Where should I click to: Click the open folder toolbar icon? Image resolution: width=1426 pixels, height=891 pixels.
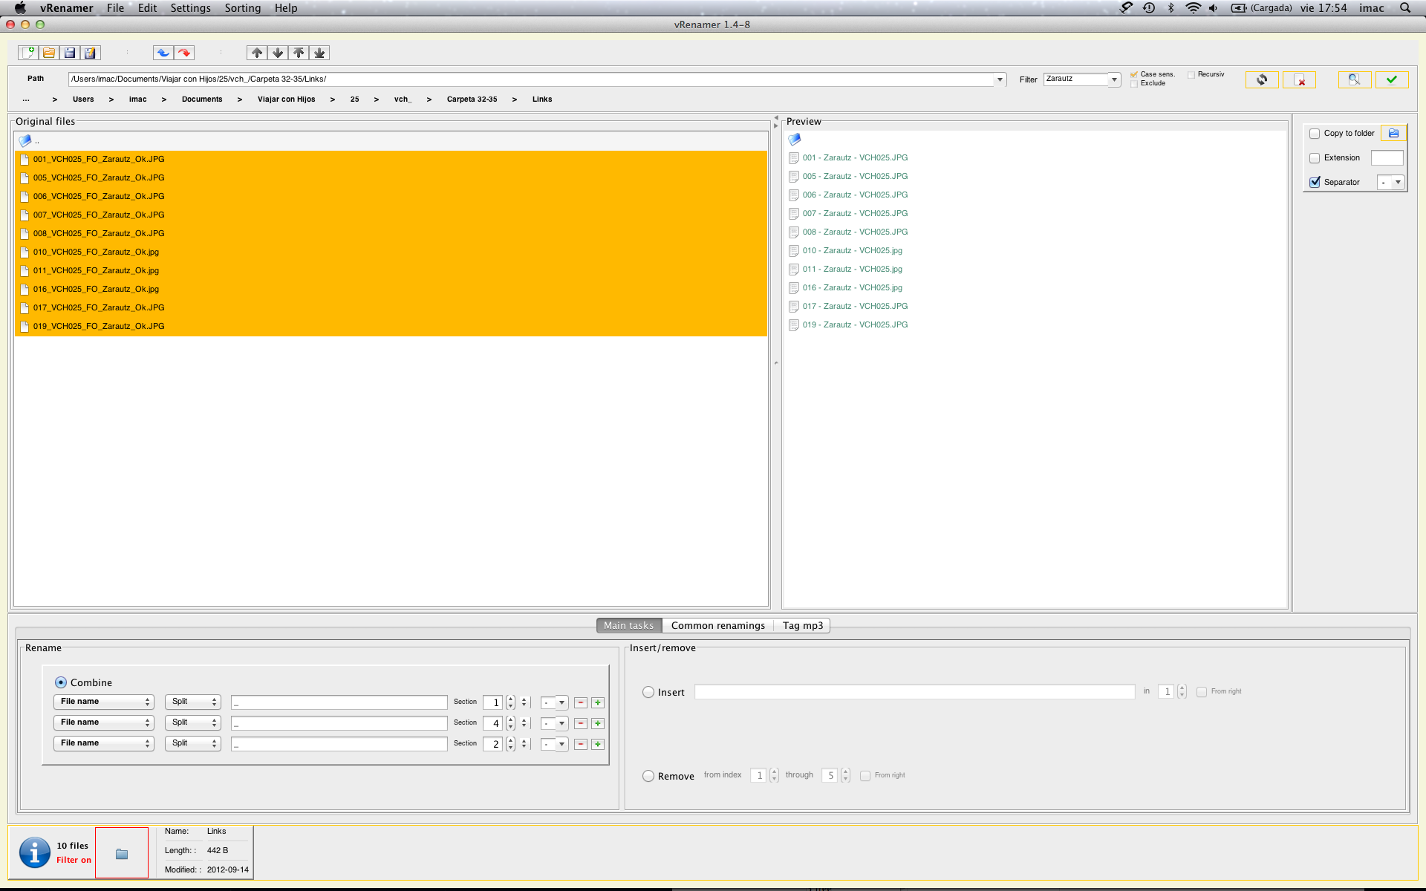pos(49,53)
